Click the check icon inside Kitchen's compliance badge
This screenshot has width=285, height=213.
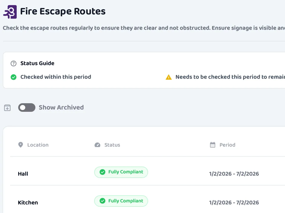102,201
